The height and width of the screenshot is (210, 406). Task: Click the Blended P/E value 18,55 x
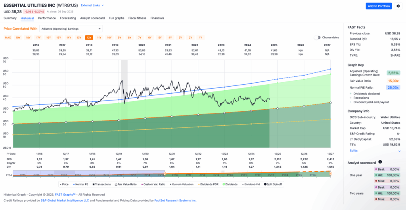tap(395, 39)
